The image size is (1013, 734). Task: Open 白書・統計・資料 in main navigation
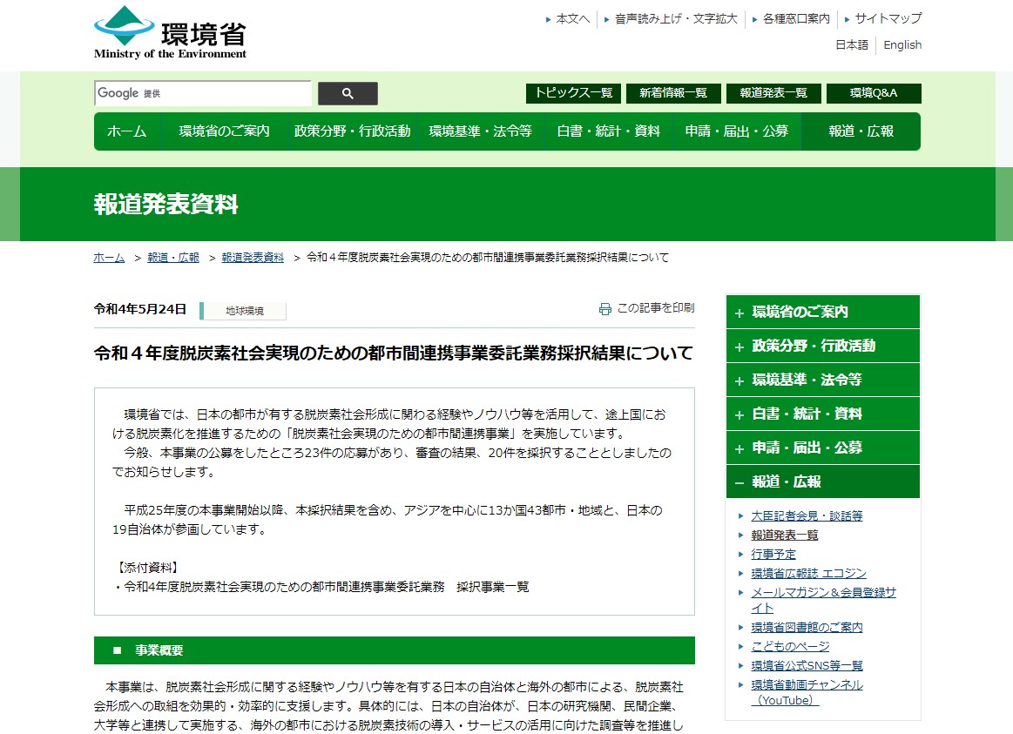(x=608, y=131)
